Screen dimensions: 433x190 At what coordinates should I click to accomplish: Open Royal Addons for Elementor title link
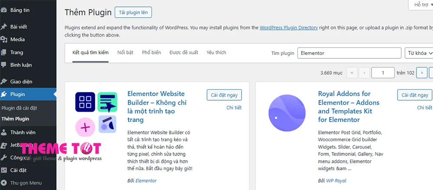349,107
